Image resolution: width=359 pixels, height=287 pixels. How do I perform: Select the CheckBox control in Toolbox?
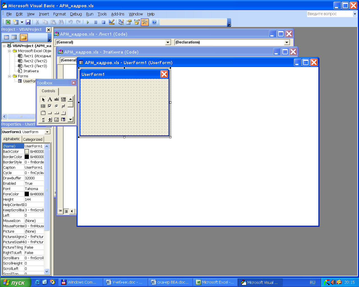[50, 106]
